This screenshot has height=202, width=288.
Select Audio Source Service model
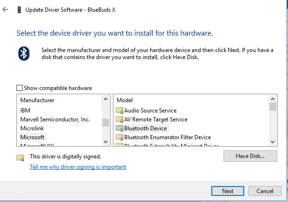point(151,111)
